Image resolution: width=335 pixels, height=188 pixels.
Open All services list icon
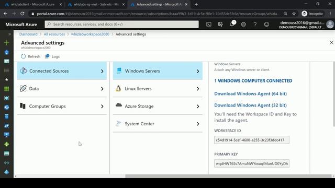pyautogui.click(x=7, y=70)
